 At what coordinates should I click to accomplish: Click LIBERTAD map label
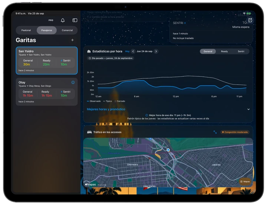coord(216,165)
